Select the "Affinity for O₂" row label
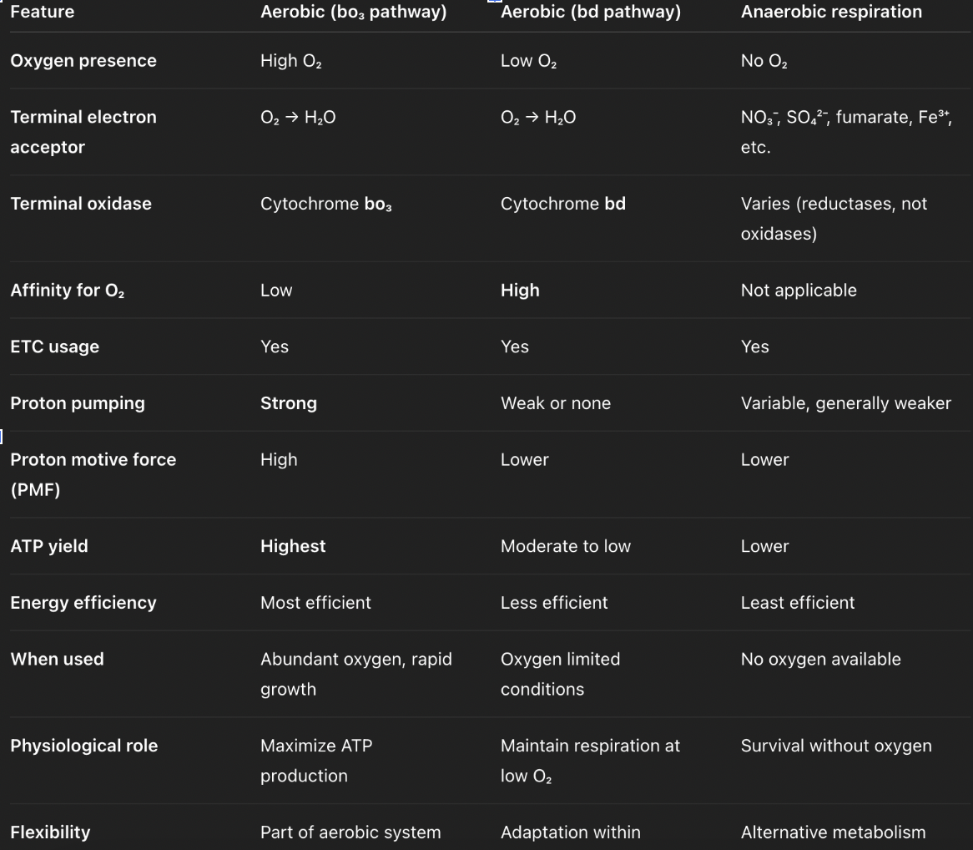 coord(68,291)
